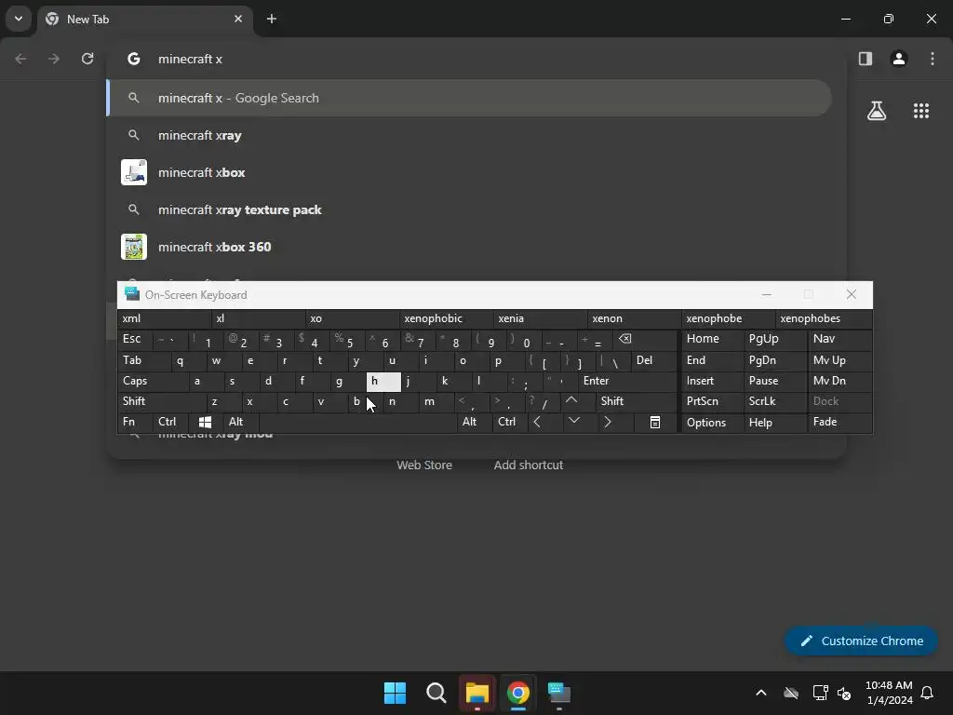Image resolution: width=953 pixels, height=715 pixels.
Task: Click the Chrome reload page icon
Action: click(87, 59)
